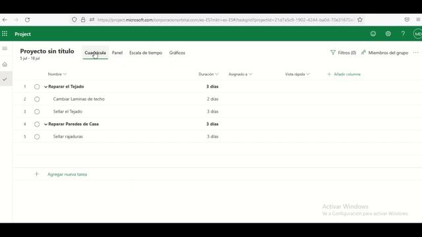Open the Pocket save icon
The height and width of the screenshot is (237, 422).
(x=407, y=20)
